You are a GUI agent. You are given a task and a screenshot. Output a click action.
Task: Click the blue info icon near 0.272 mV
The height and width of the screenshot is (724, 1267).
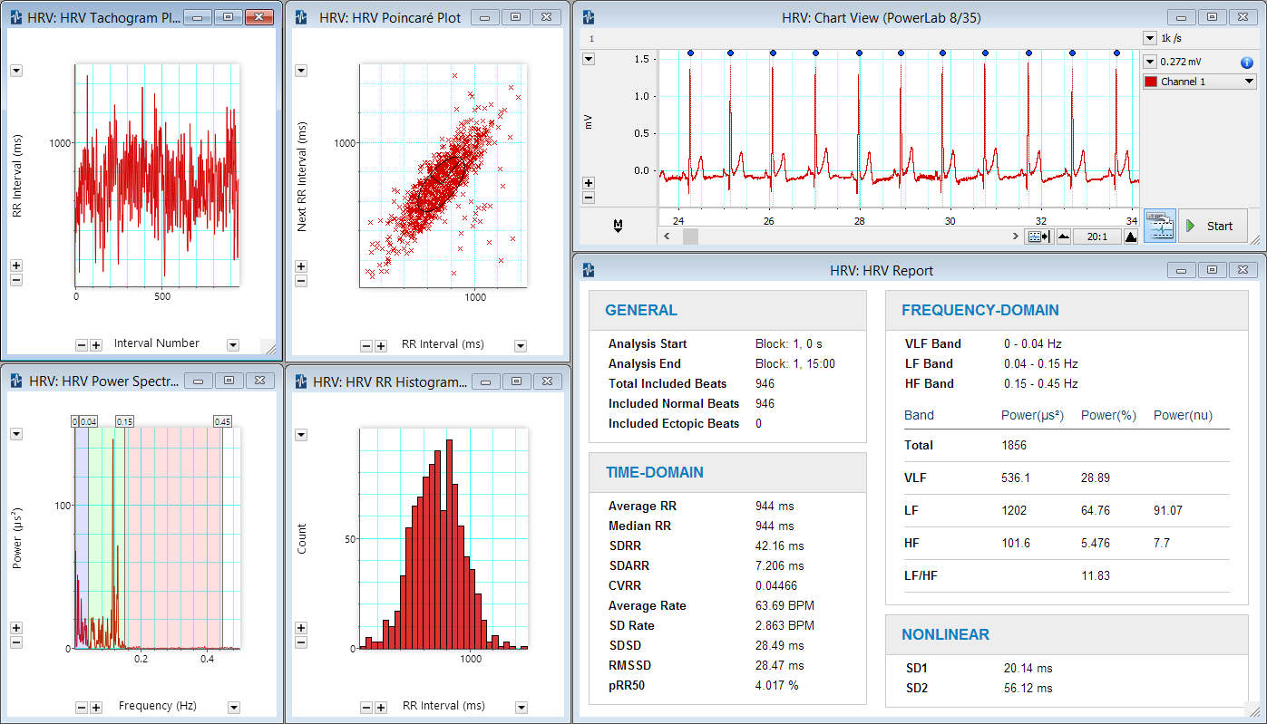click(1246, 63)
